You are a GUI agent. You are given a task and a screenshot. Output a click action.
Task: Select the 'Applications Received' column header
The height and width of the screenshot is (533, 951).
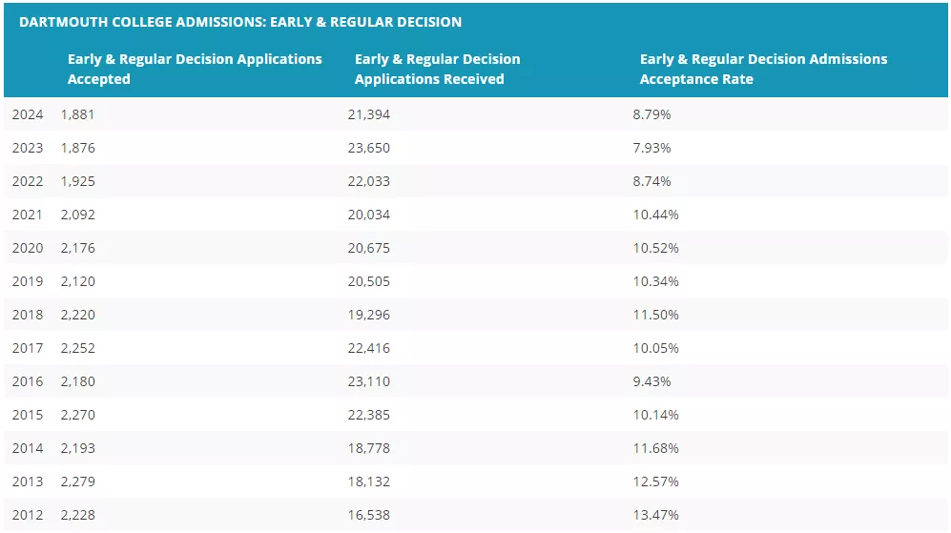click(437, 69)
